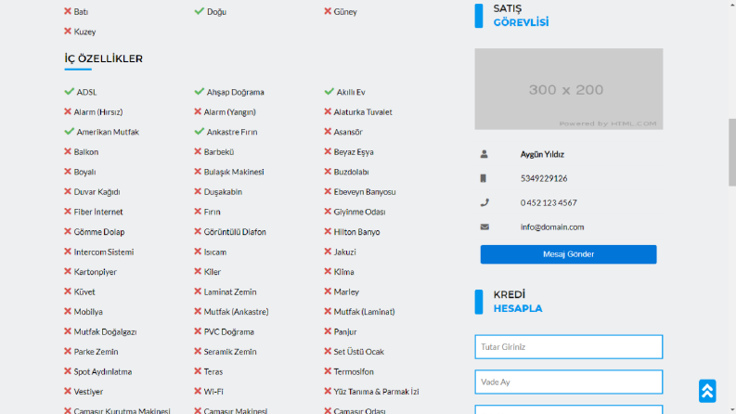Click the Spot Aydınlatma feature text
This screenshot has height=414, width=736.
[103, 371]
